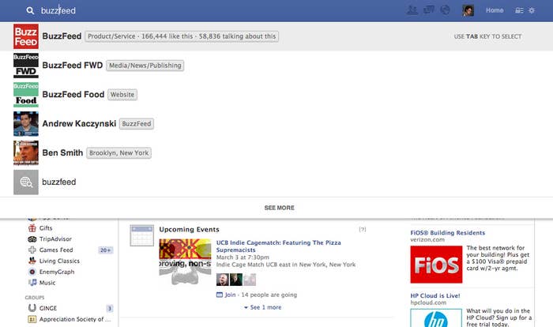Click SEE MORE results

280,208
